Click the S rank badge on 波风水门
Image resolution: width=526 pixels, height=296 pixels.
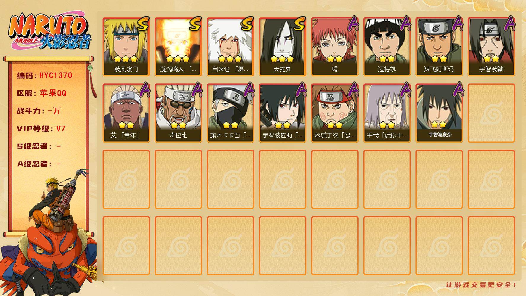coord(143,24)
